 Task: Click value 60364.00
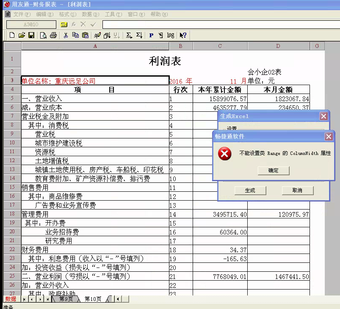[x=233, y=232]
